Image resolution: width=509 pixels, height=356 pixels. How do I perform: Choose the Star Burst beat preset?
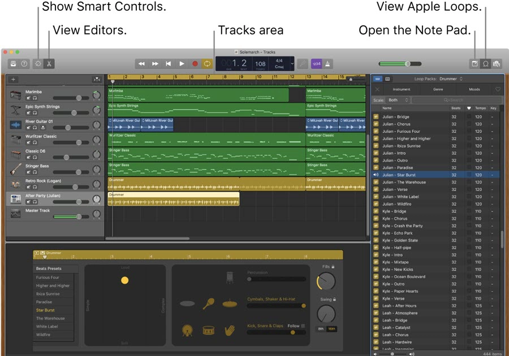click(53, 310)
